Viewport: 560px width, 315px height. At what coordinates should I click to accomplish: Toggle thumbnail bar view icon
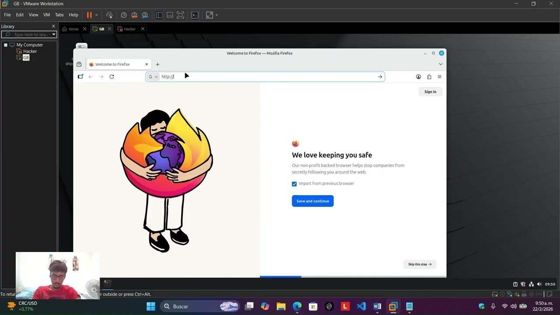pyautogui.click(x=170, y=15)
